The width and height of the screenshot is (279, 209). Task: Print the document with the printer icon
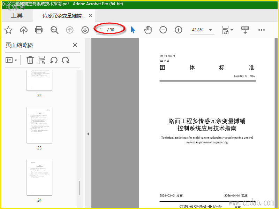pyautogui.click(x=39, y=30)
